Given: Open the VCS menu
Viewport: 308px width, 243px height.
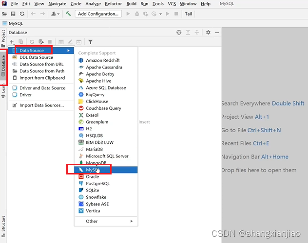Looking at the screenshot, I should pos(172,4).
